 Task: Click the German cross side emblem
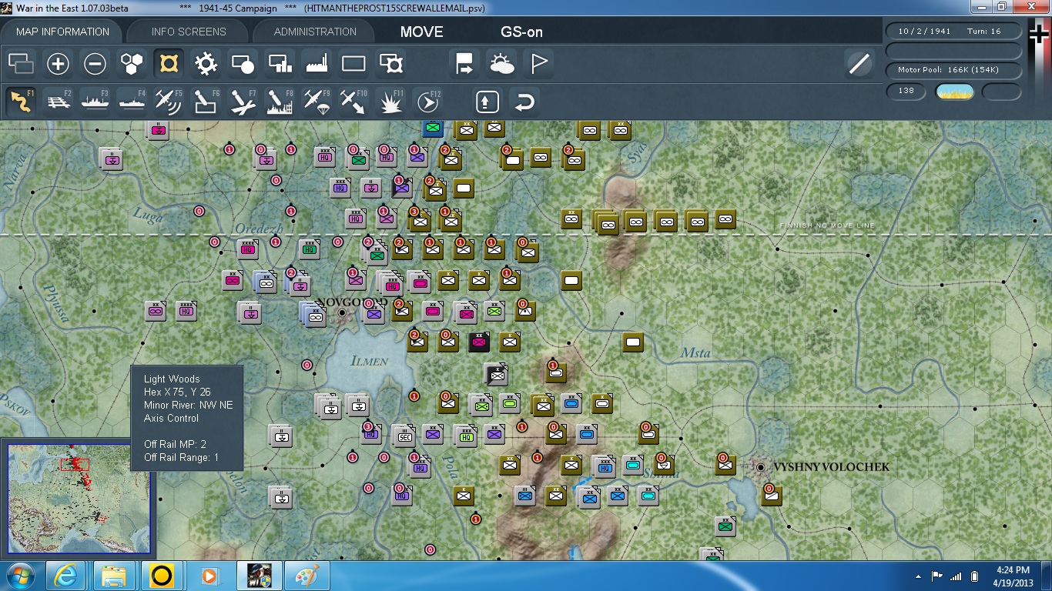[1039, 35]
